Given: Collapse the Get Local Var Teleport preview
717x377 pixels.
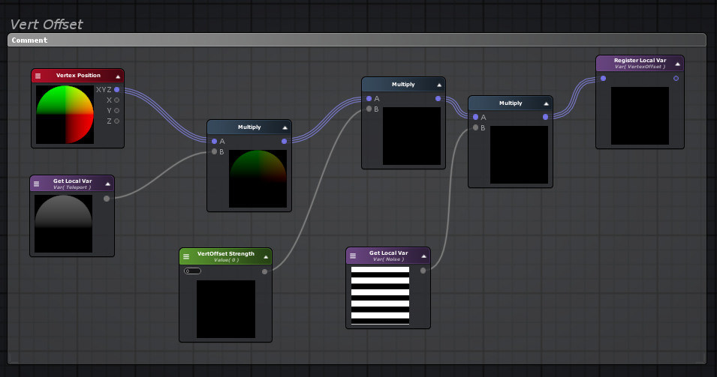Looking at the screenshot, I should pos(107,184).
